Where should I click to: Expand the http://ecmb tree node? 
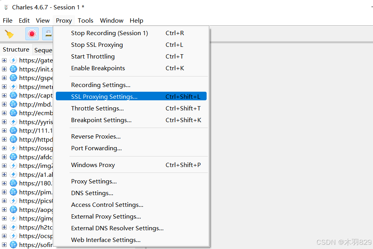[x=4, y=113]
